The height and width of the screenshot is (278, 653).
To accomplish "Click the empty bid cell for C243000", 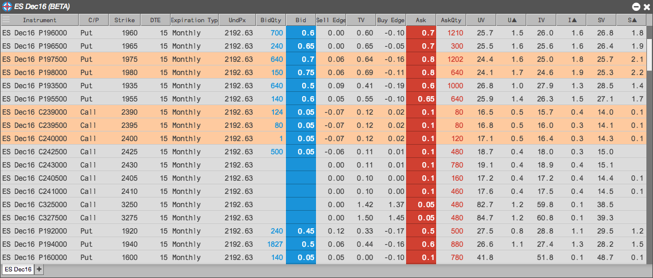I will (301, 166).
